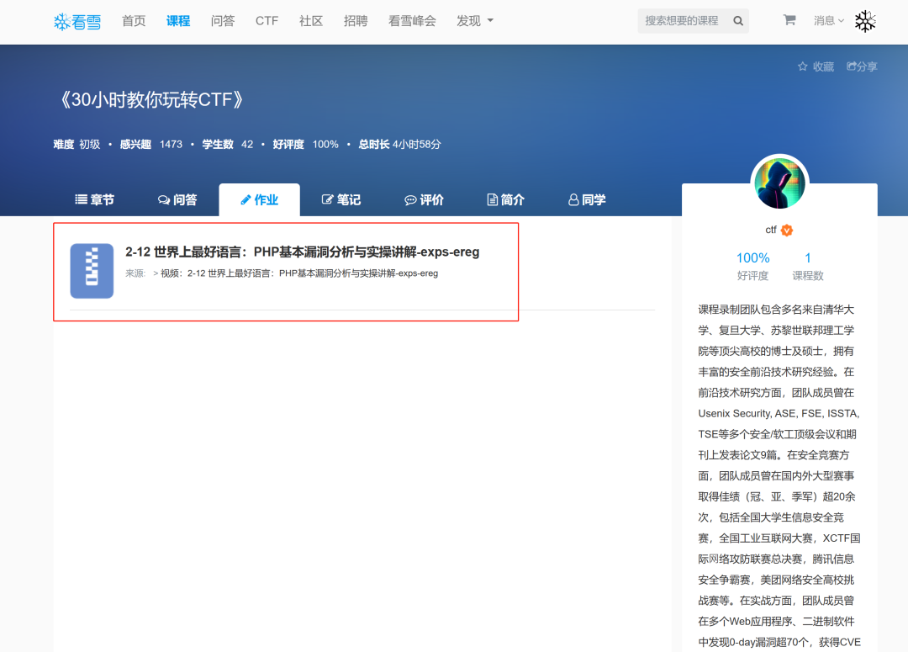
Task: Click the ctf instructor name
Action: pyautogui.click(x=771, y=230)
